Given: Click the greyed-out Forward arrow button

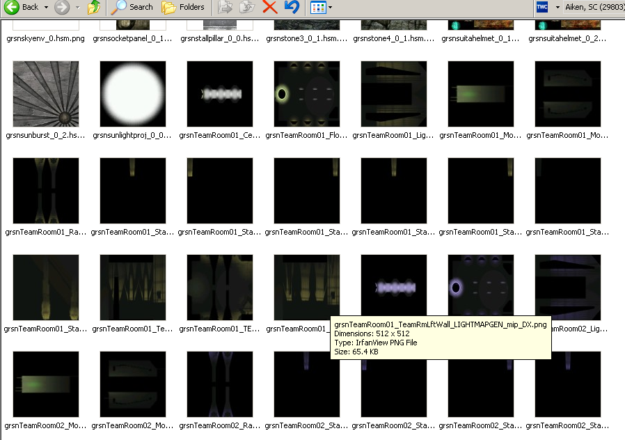Looking at the screenshot, I should pos(62,7).
